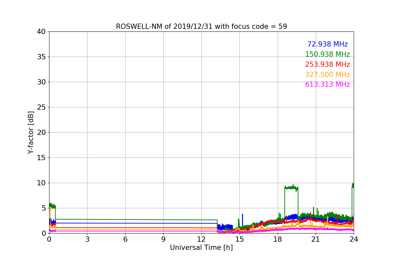Click the plot title ROSWELL-NM of 2019/12/31

coord(201,27)
